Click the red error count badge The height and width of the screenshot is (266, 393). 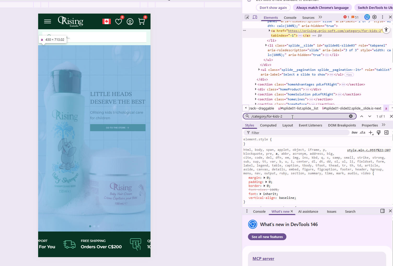click(346, 17)
